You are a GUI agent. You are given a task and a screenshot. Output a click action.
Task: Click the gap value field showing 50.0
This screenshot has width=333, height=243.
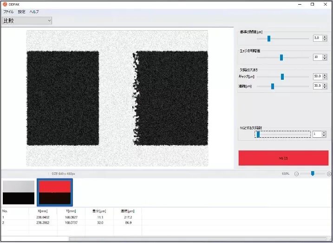point(318,76)
